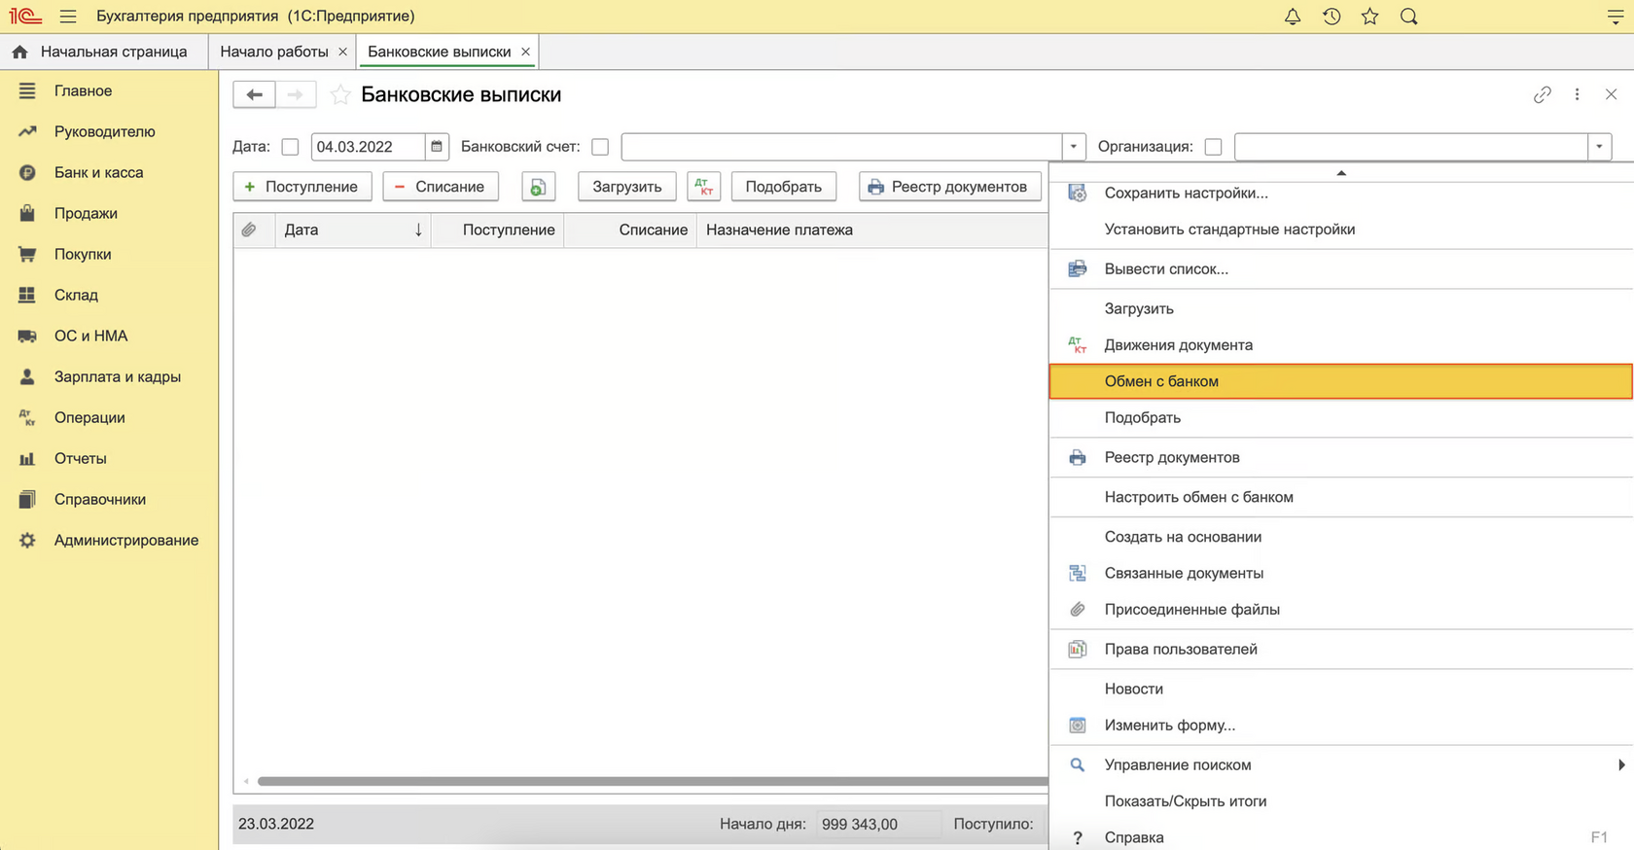The width and height of the screenshot is (1634, 850).
Task: Click the Покупки cart icon
Action: (27, 254)
